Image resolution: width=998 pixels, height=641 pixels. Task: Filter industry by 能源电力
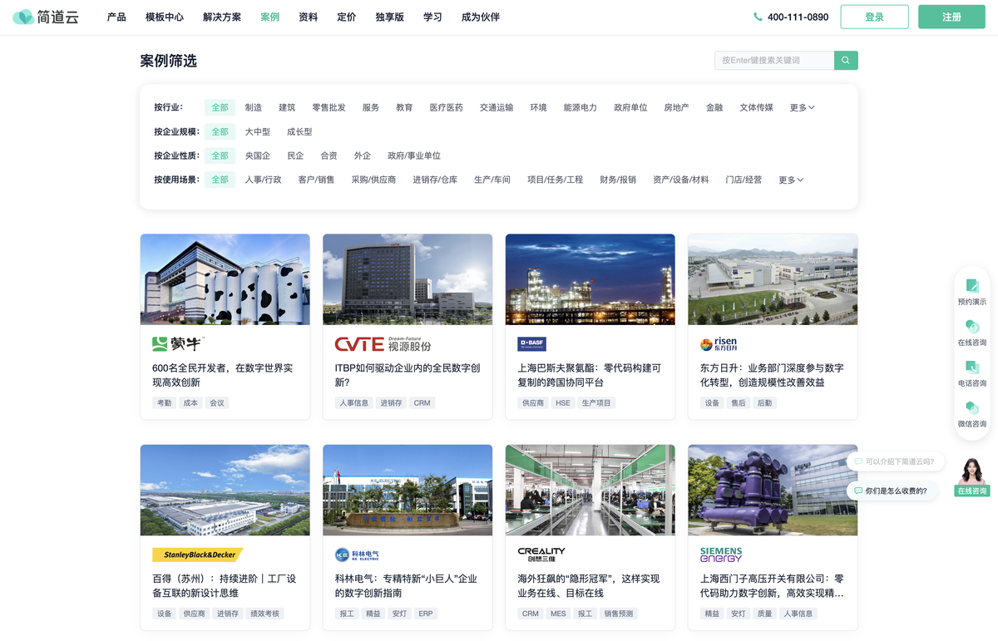[581, 107]
